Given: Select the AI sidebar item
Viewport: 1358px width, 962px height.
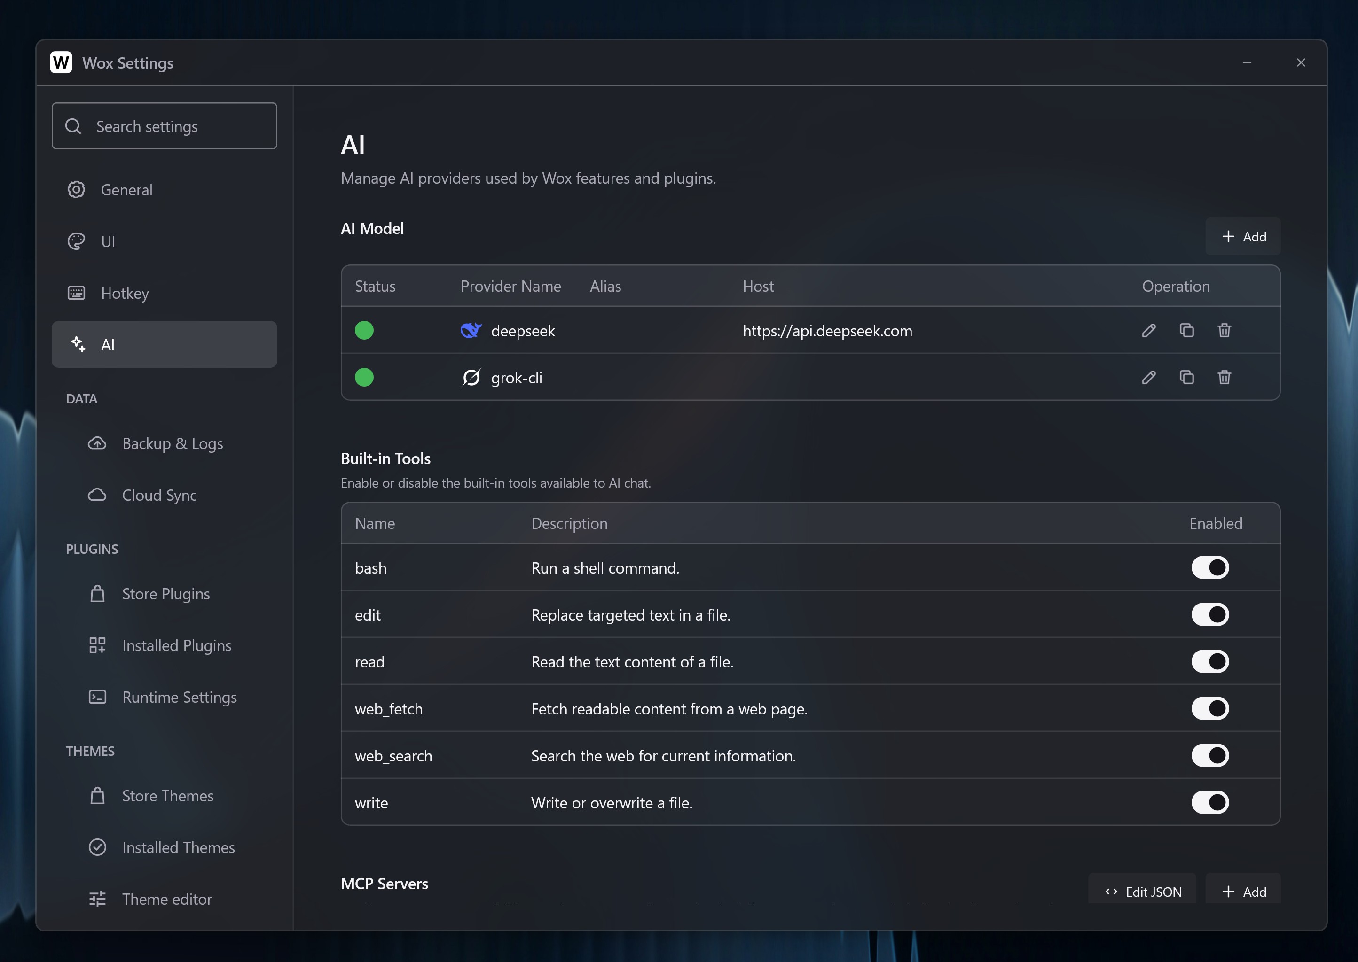Looking at the screenshot, I should click(x=164, y=344).
